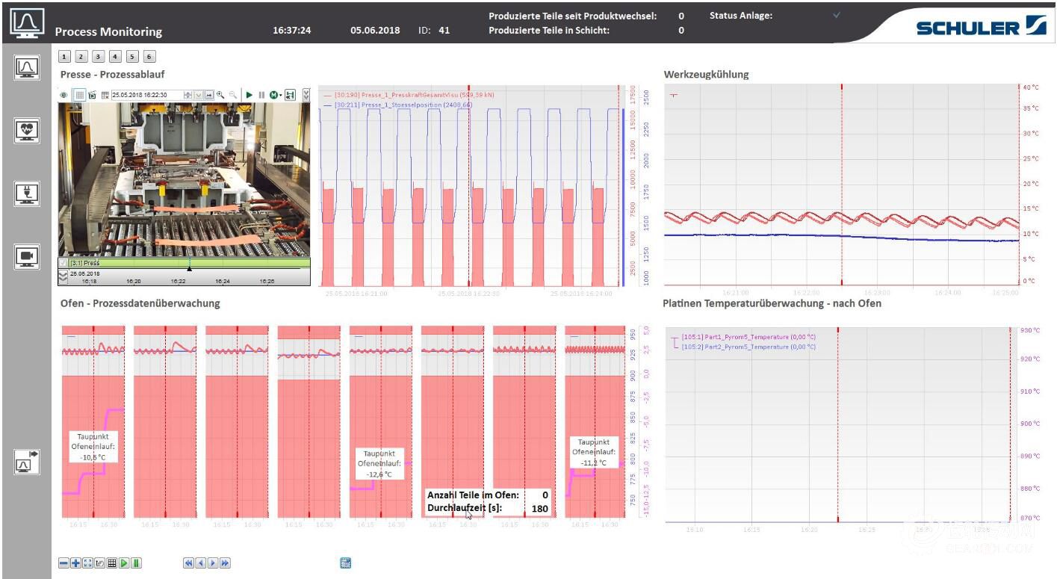
Task: Open the camera view from sidebar
Action: [x=27, y=256]
